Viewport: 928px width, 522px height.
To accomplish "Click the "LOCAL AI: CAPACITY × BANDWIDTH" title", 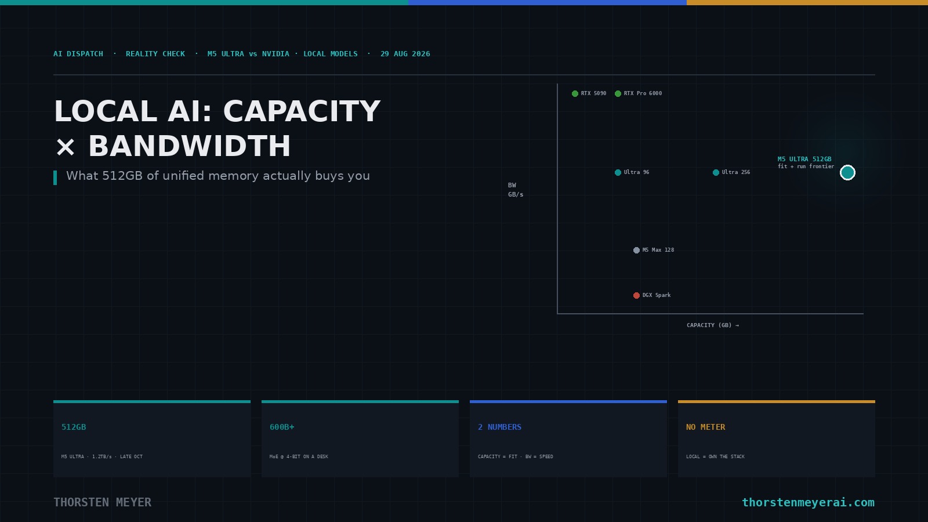I will click(217, 129).
